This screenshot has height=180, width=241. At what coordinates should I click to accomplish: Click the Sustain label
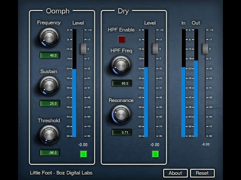pyautogui.click(x=49, y=71)
